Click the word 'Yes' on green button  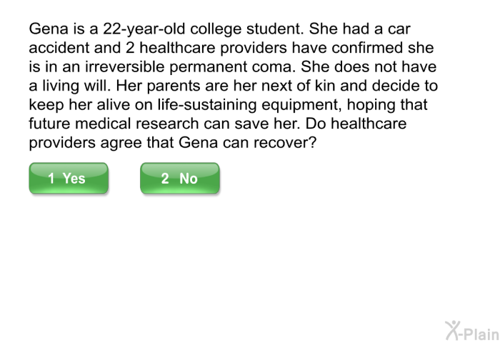tap(74, 179)
